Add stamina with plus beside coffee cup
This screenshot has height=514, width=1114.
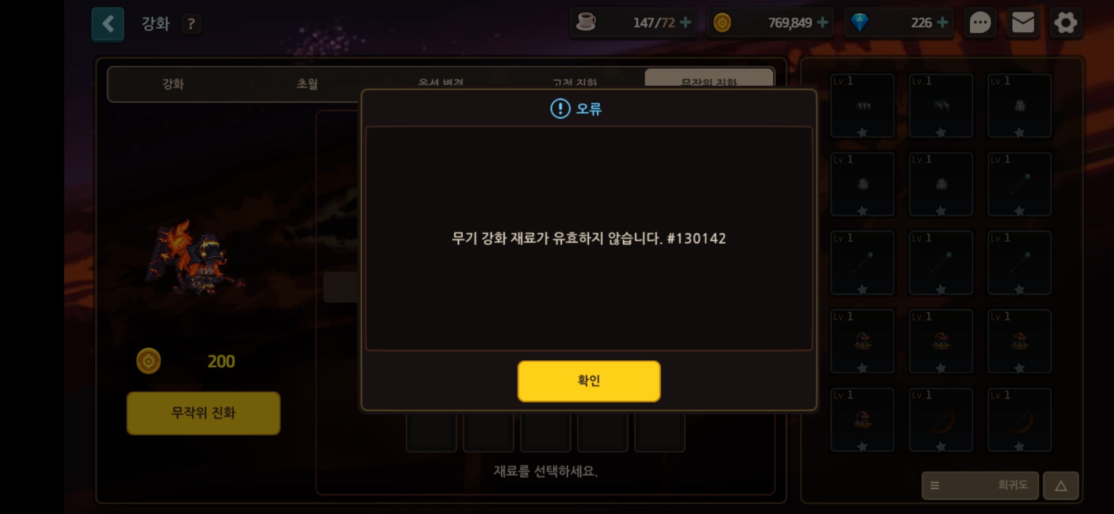[x=686, y=22]
